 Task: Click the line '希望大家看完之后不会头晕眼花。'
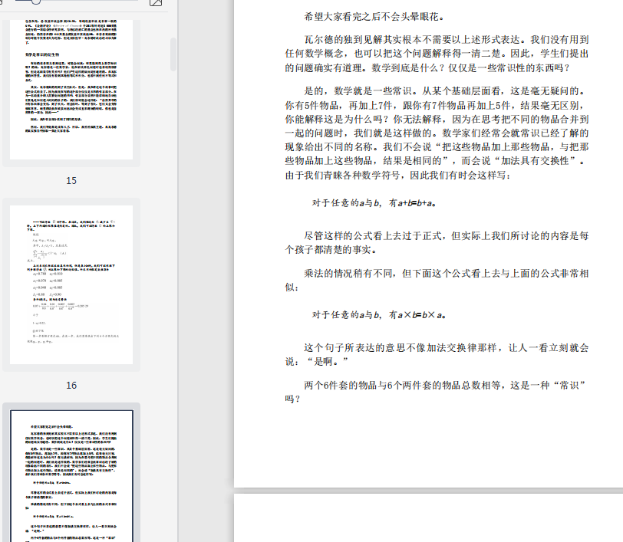tap(374, 17)
